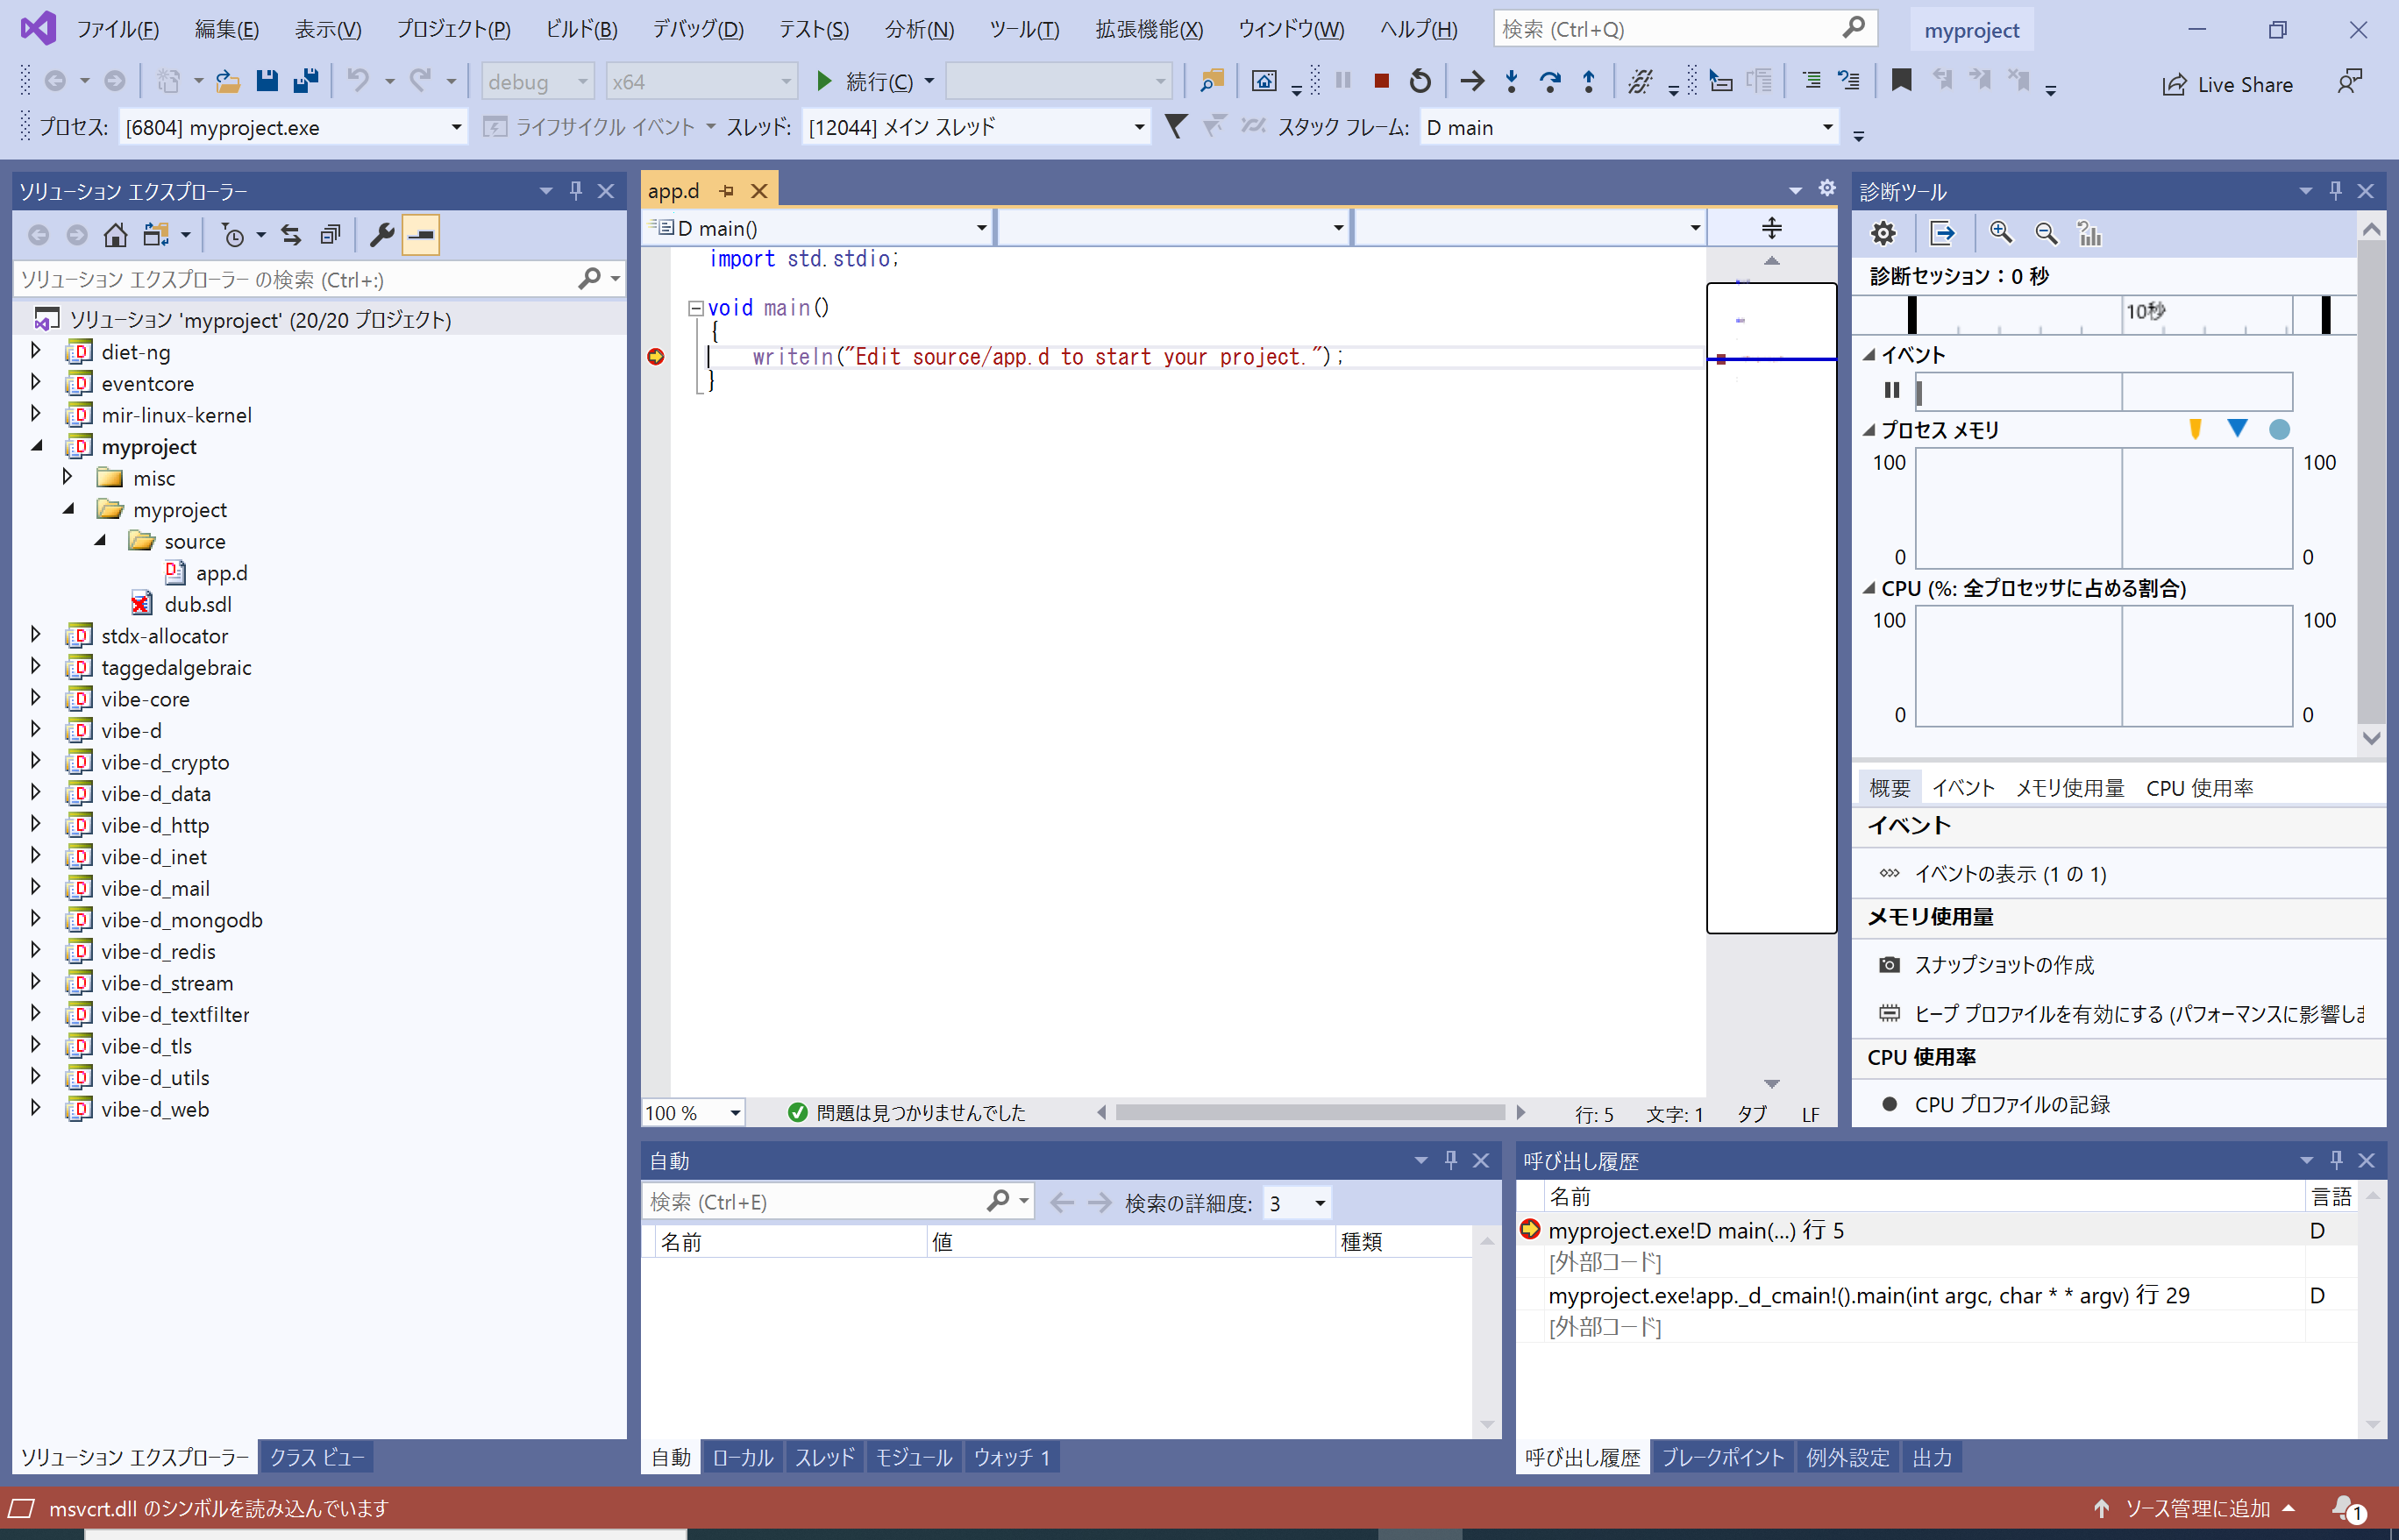Collapse the source folder node

100,540
